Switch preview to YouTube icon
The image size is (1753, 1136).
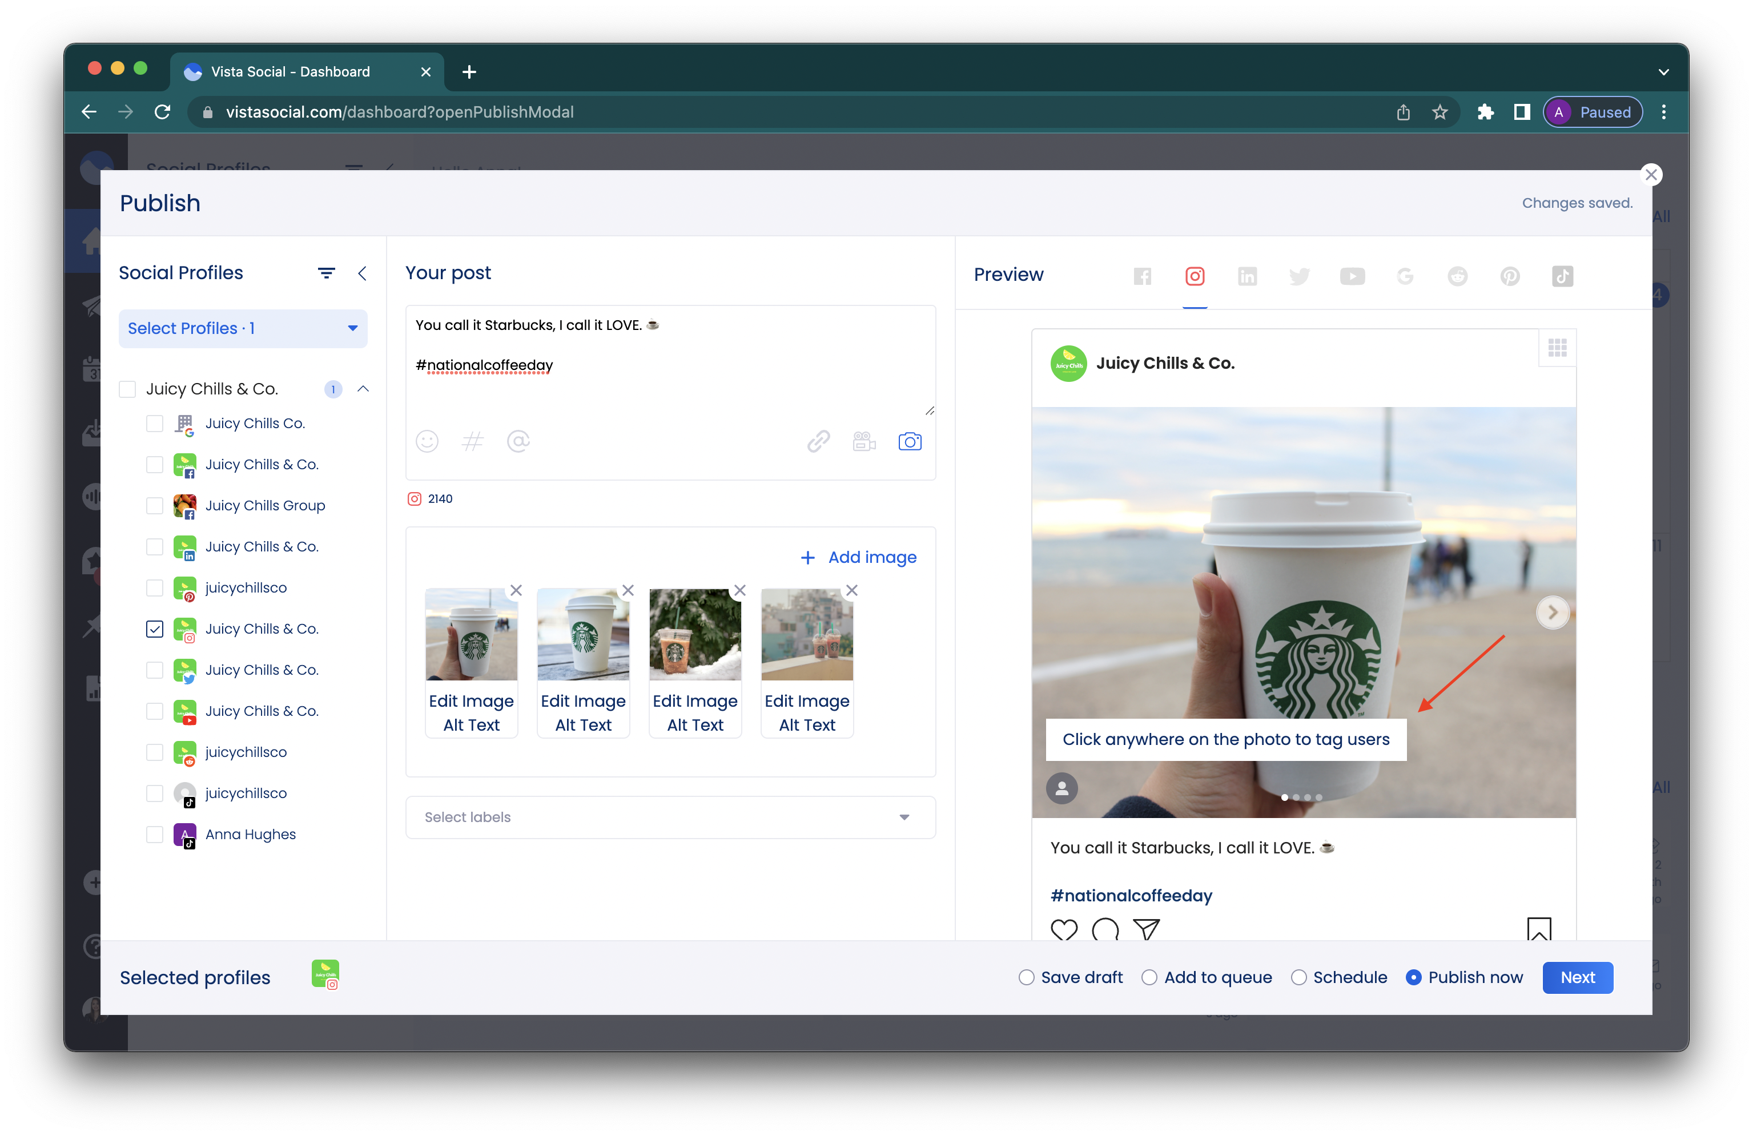[x=1352, y=276]
